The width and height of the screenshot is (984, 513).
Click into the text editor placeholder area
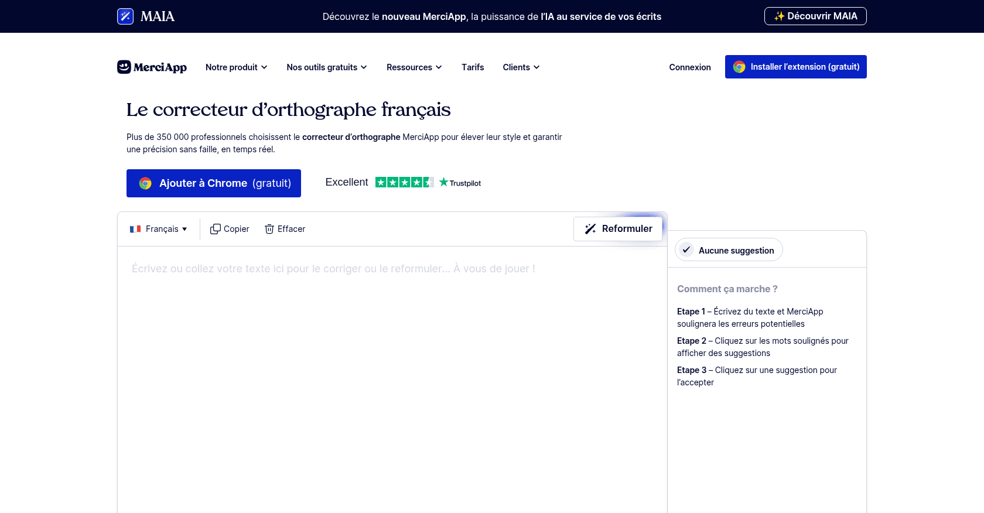click(333, 269)
